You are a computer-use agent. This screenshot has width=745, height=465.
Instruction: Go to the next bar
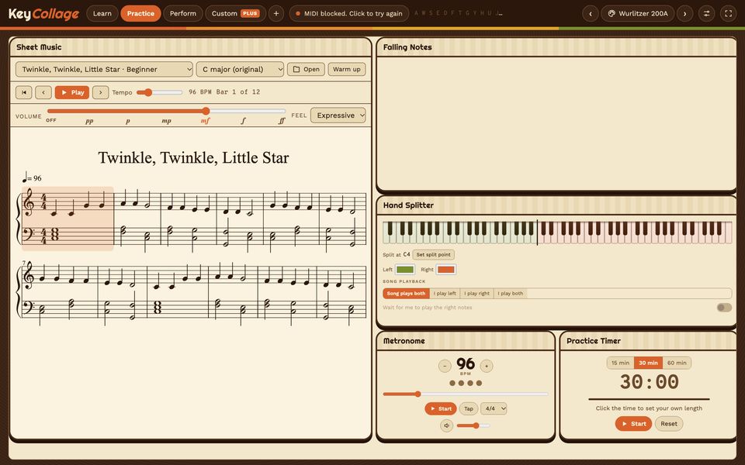point(101,92)
